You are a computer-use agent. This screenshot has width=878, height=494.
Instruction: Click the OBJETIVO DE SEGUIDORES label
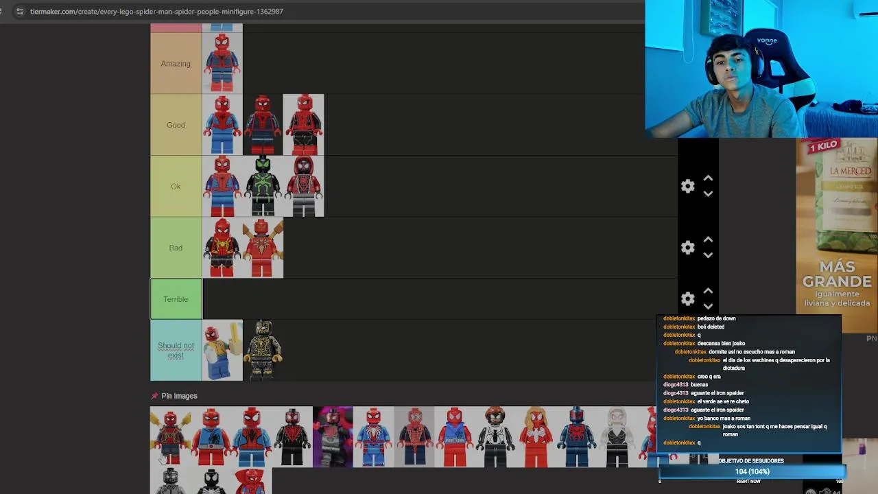coord(750,461)
